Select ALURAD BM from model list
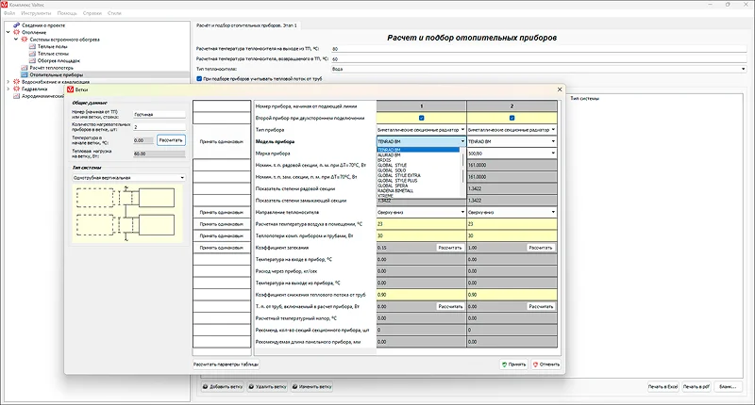 pos(418,155)
